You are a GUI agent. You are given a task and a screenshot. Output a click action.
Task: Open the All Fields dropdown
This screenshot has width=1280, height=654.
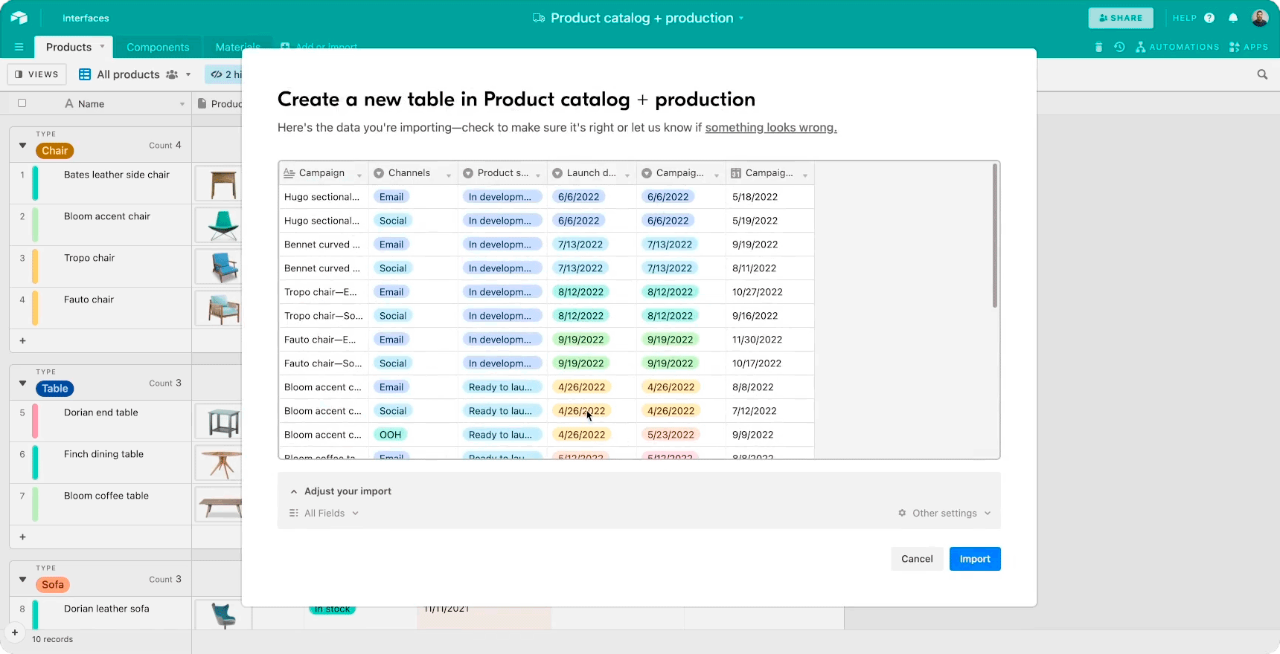pos(324,513)
